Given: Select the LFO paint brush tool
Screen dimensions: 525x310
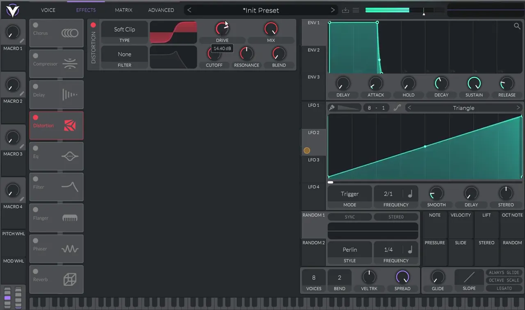Looking at the screenshot, I should pos(332,108).
